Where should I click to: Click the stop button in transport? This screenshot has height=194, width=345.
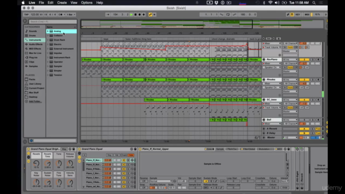click(135, 15)
